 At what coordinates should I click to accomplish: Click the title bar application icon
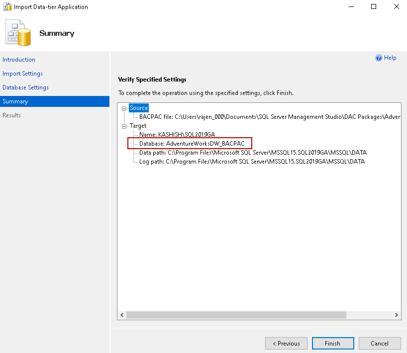(7, 7)
